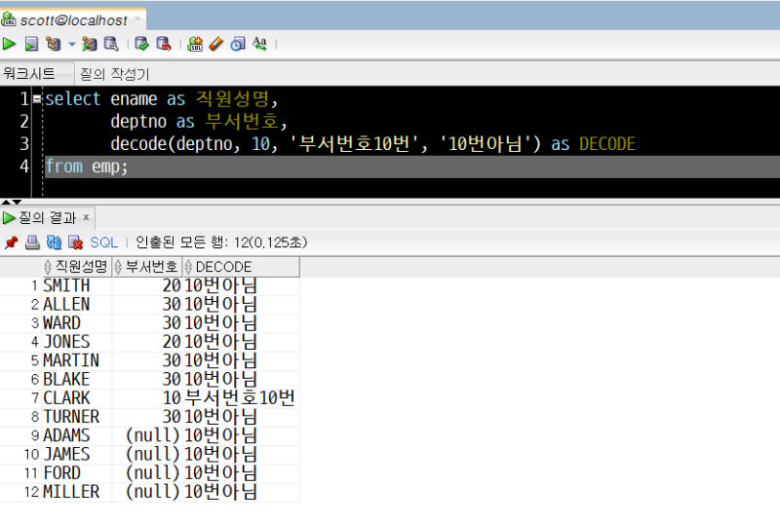Sort by the 부서번호 column header
The image size is (780, 524).
[147, 267]
